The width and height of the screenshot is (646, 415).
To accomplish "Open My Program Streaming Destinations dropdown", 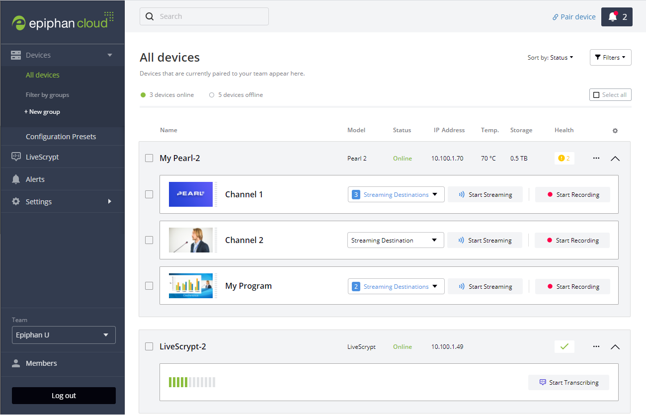I will click(x=396, y=287).
